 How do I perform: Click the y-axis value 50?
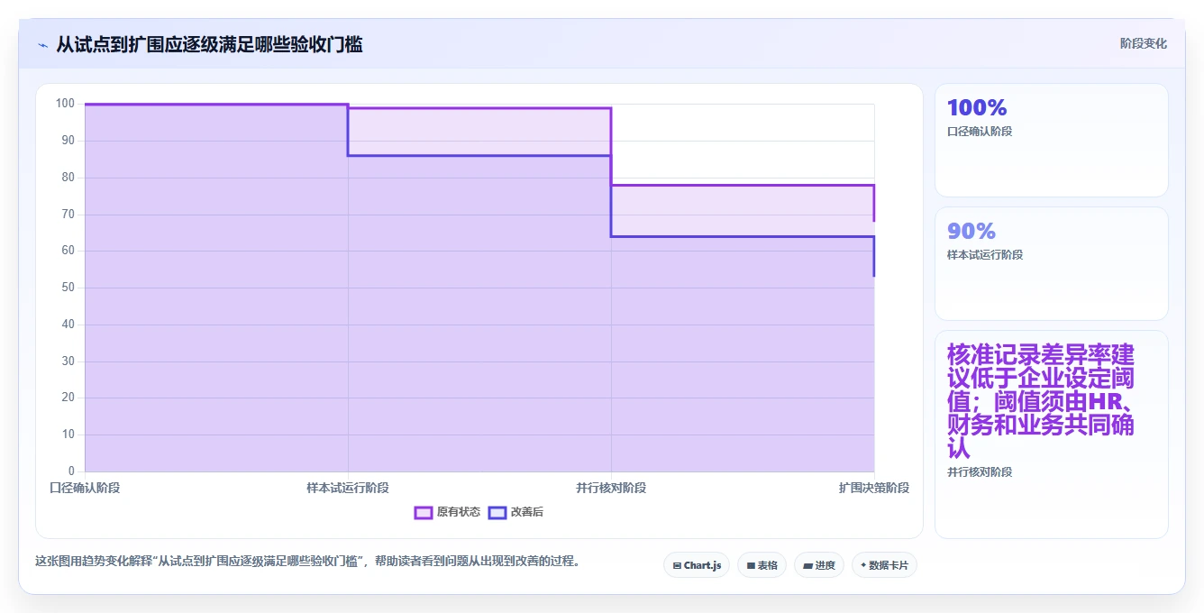click(68, 288)
